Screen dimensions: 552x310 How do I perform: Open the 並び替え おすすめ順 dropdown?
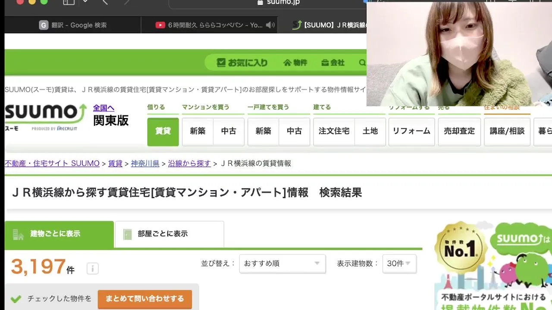[282, 263]
